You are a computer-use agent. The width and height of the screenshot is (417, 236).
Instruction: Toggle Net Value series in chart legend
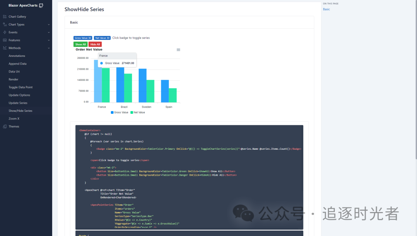point(139,113)
